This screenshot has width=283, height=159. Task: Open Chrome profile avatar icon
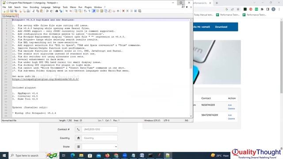tap(273, 9)
